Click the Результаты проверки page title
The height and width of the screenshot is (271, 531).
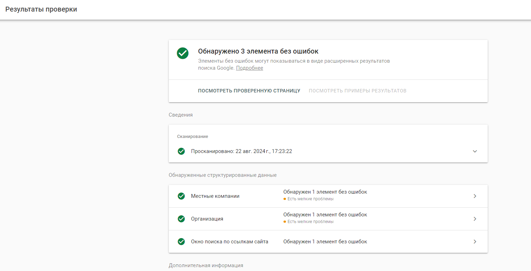click(41, 9)
